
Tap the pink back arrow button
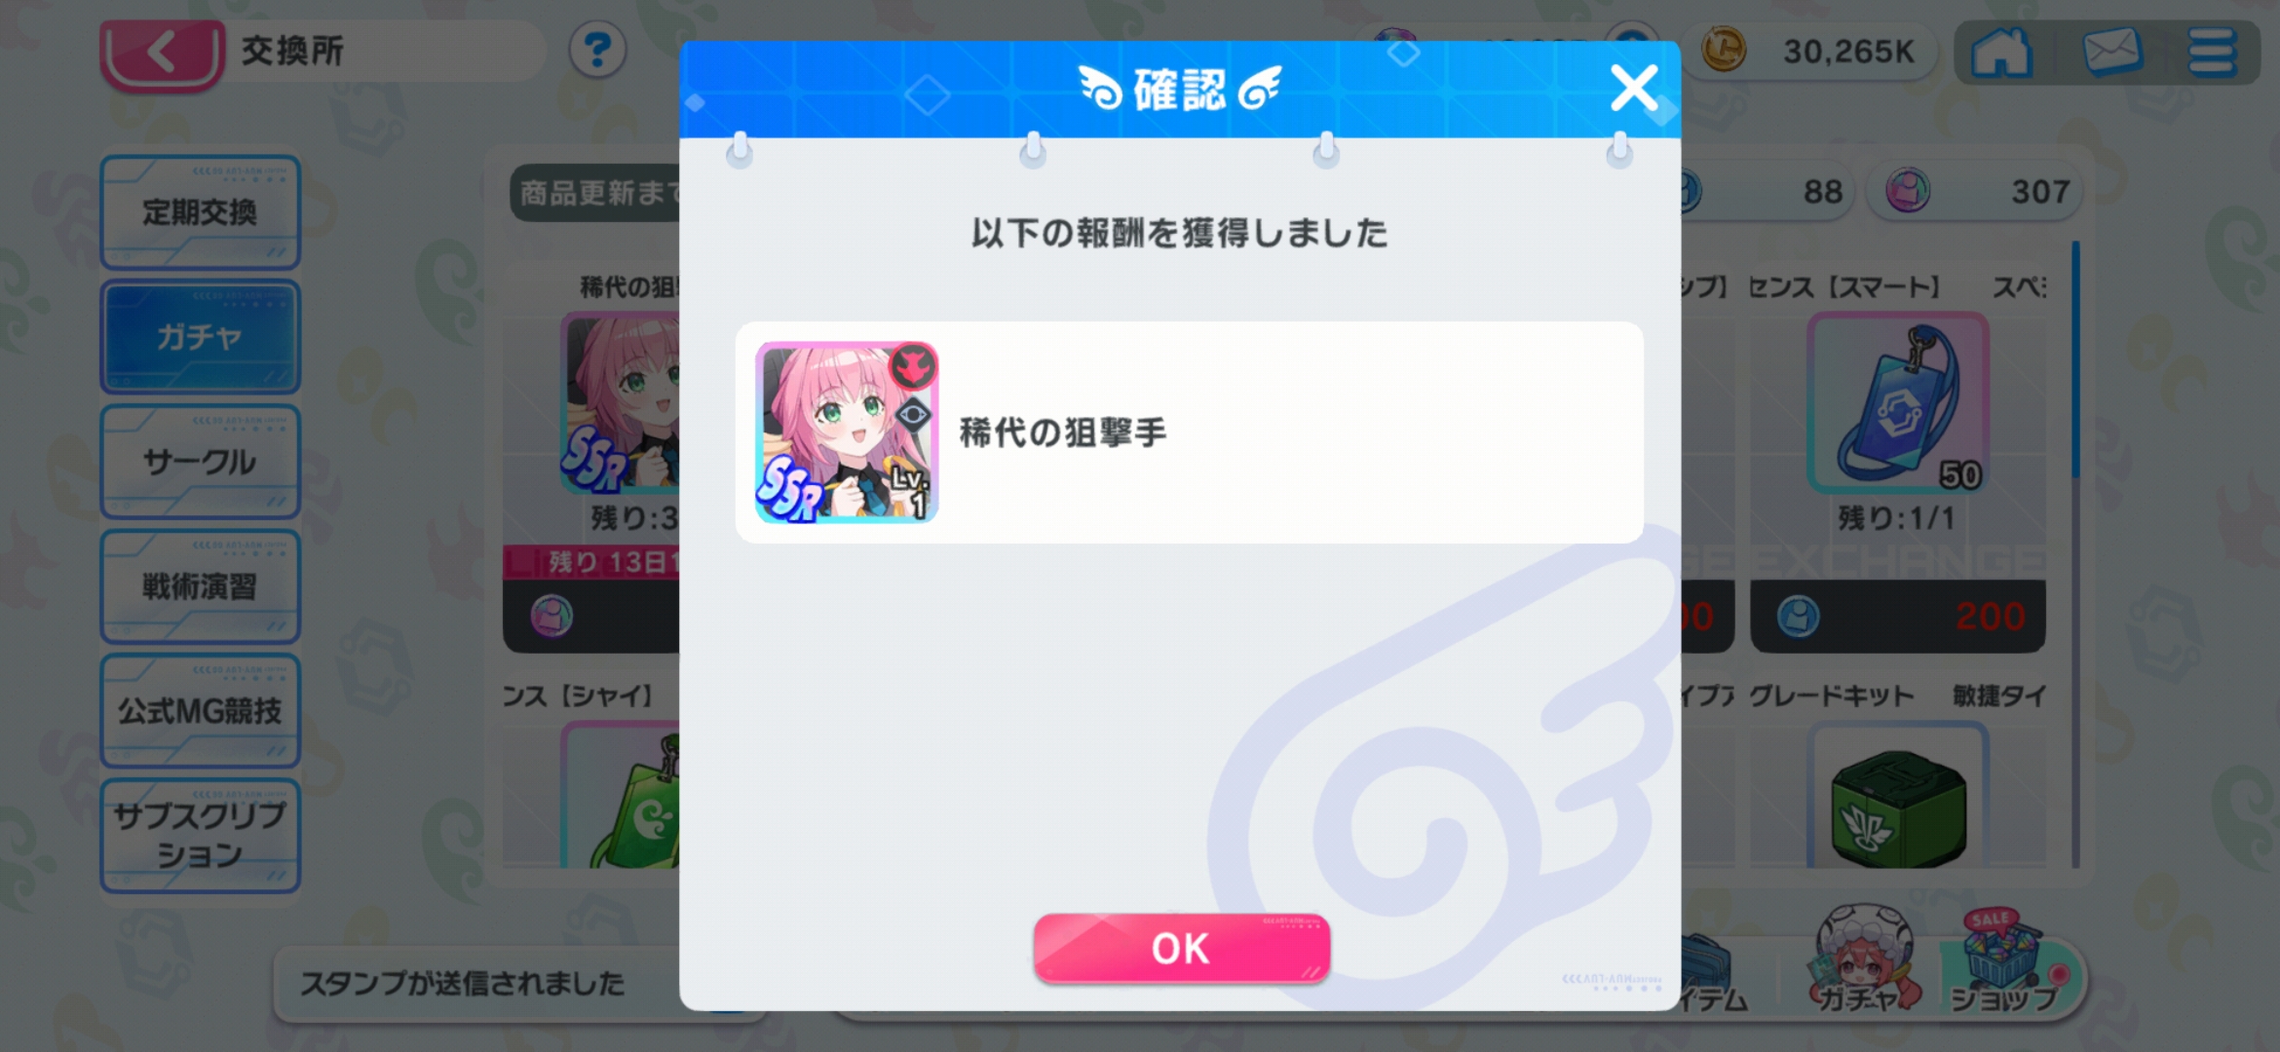coord(162,53)
